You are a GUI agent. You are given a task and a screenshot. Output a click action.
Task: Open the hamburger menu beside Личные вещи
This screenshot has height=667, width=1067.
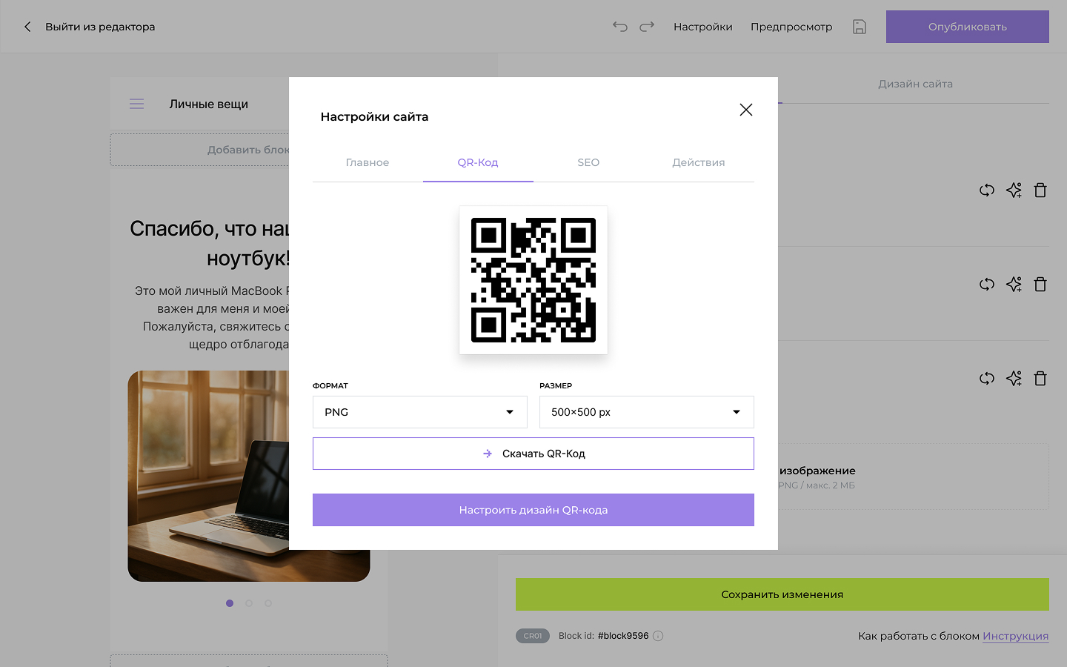137,104
